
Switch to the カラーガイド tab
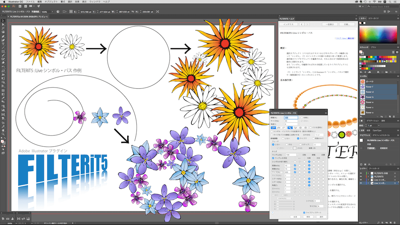373,19
